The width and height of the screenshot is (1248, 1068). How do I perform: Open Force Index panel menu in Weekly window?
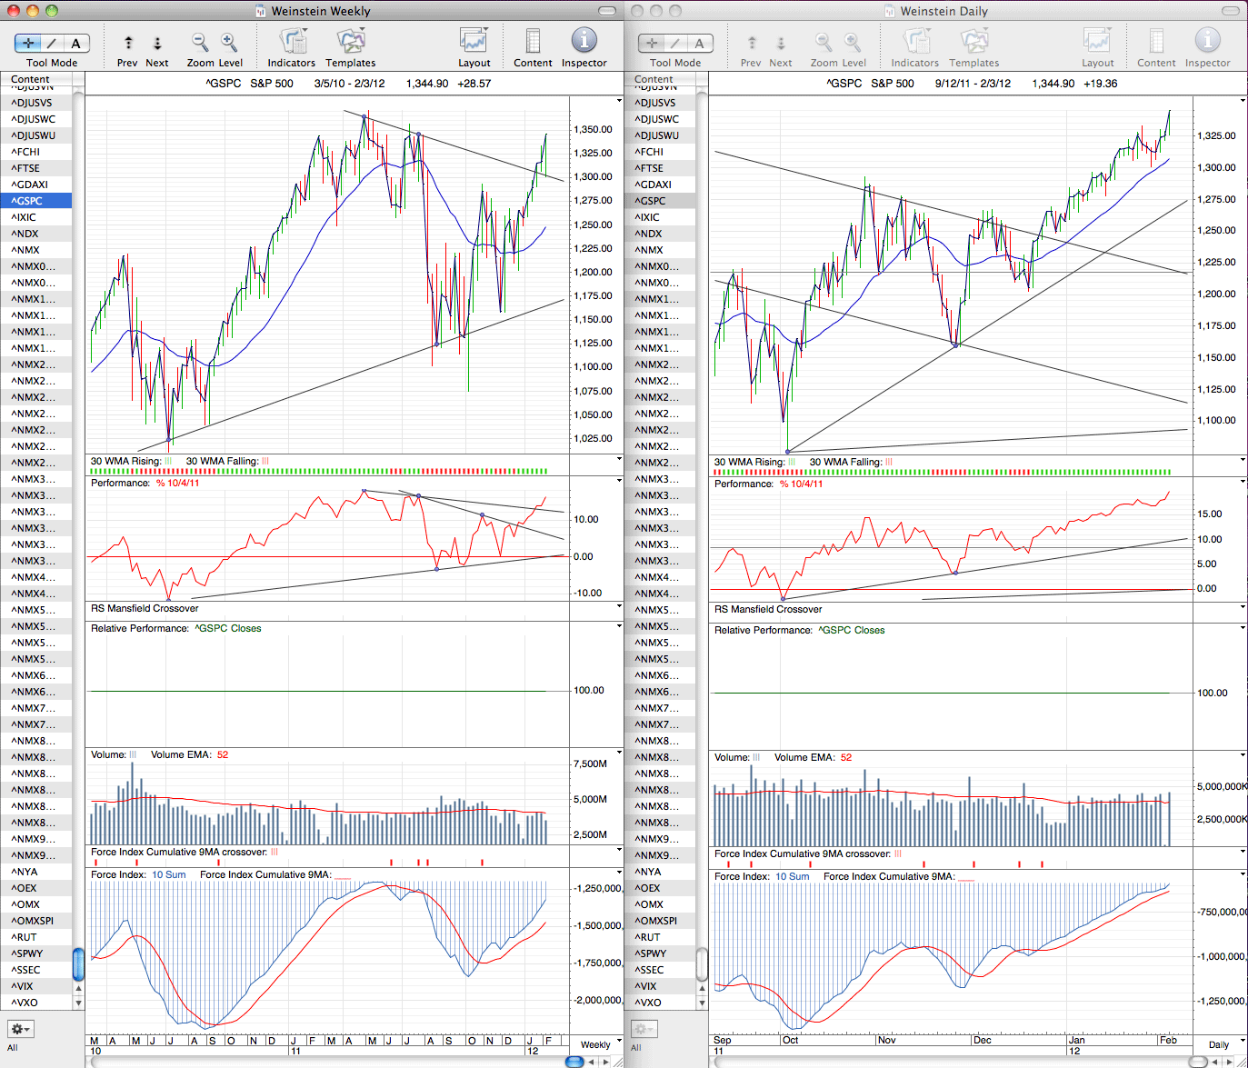[x=619, y=873]
